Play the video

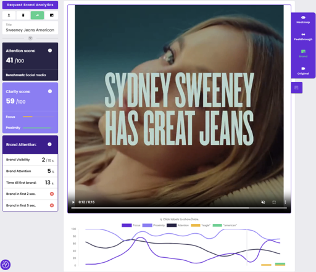[x=73, y=202]
